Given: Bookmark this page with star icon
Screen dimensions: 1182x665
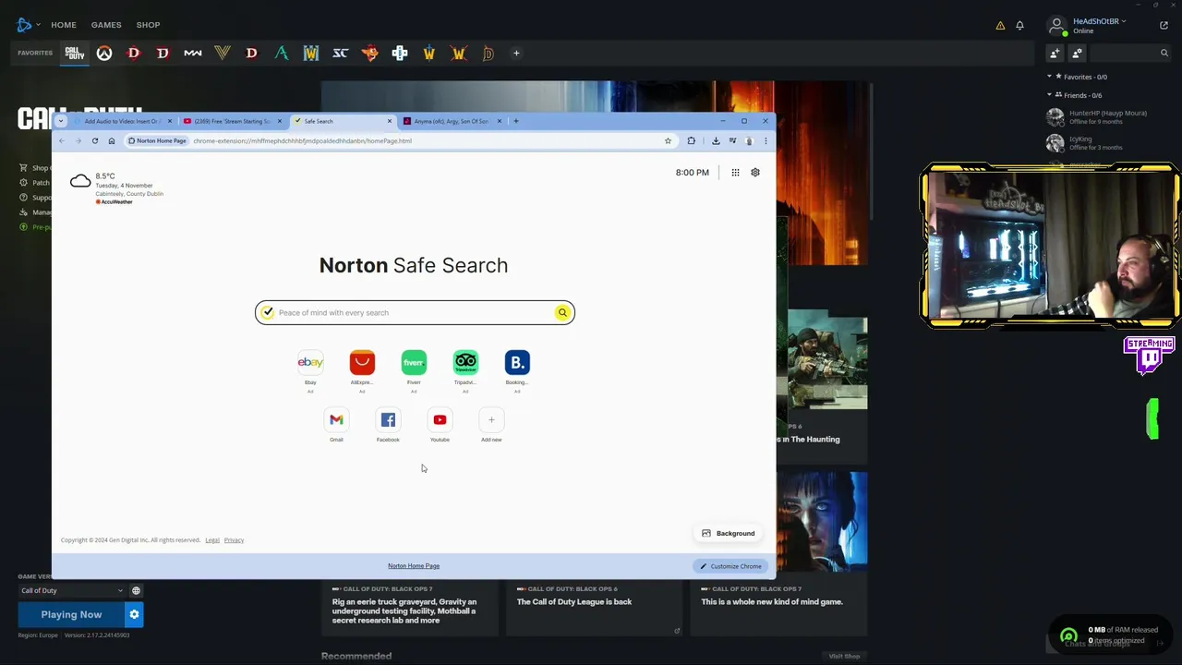Looking at the screenshot, I should pos(668,141).
